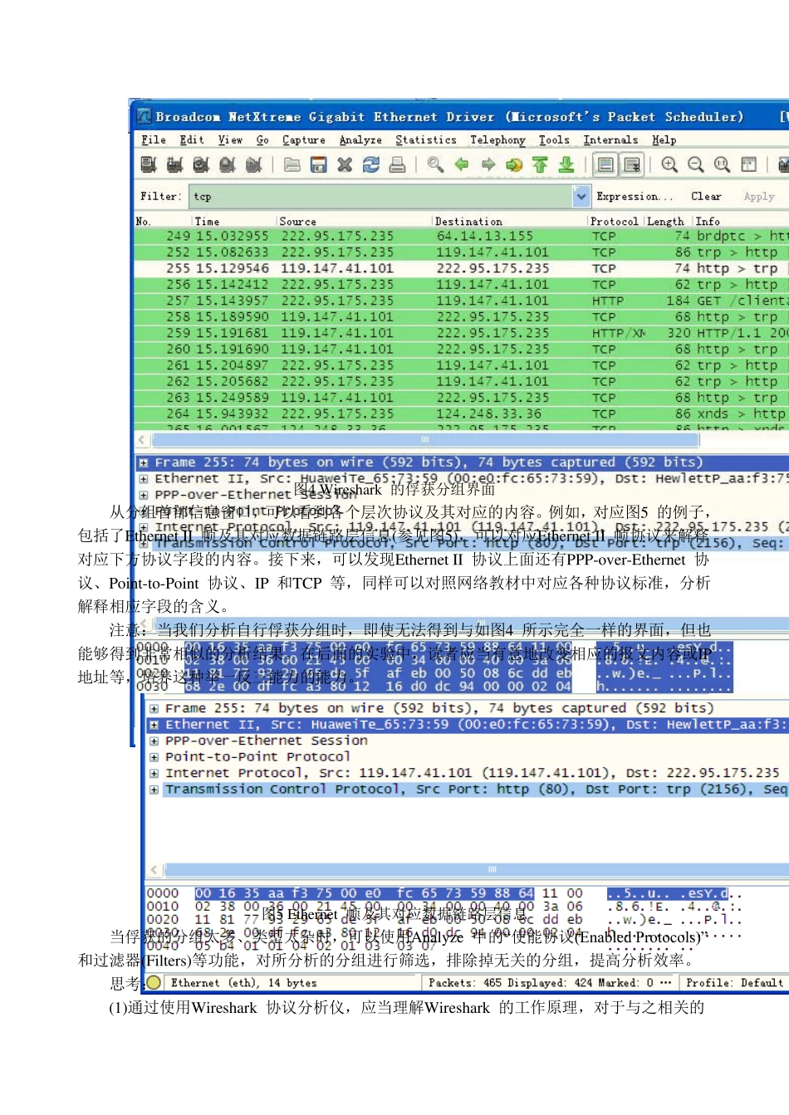Open the Analyze menu
789x1115 pixels.
(x=360, y=140)
